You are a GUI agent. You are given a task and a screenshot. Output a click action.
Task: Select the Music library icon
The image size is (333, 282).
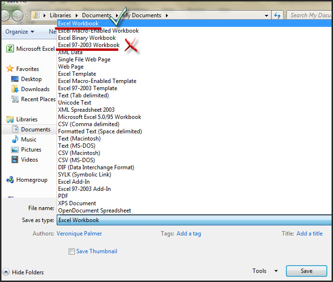[x=14, y=140]
